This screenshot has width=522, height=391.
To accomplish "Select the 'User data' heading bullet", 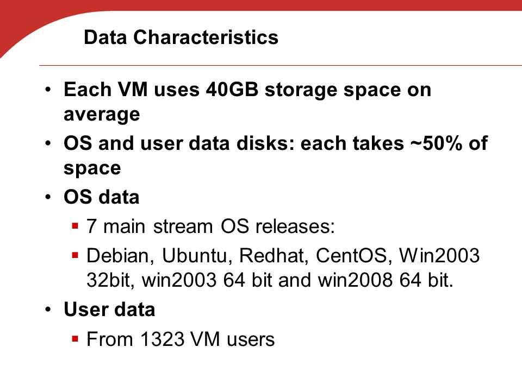I will click(x=109, y=310).
